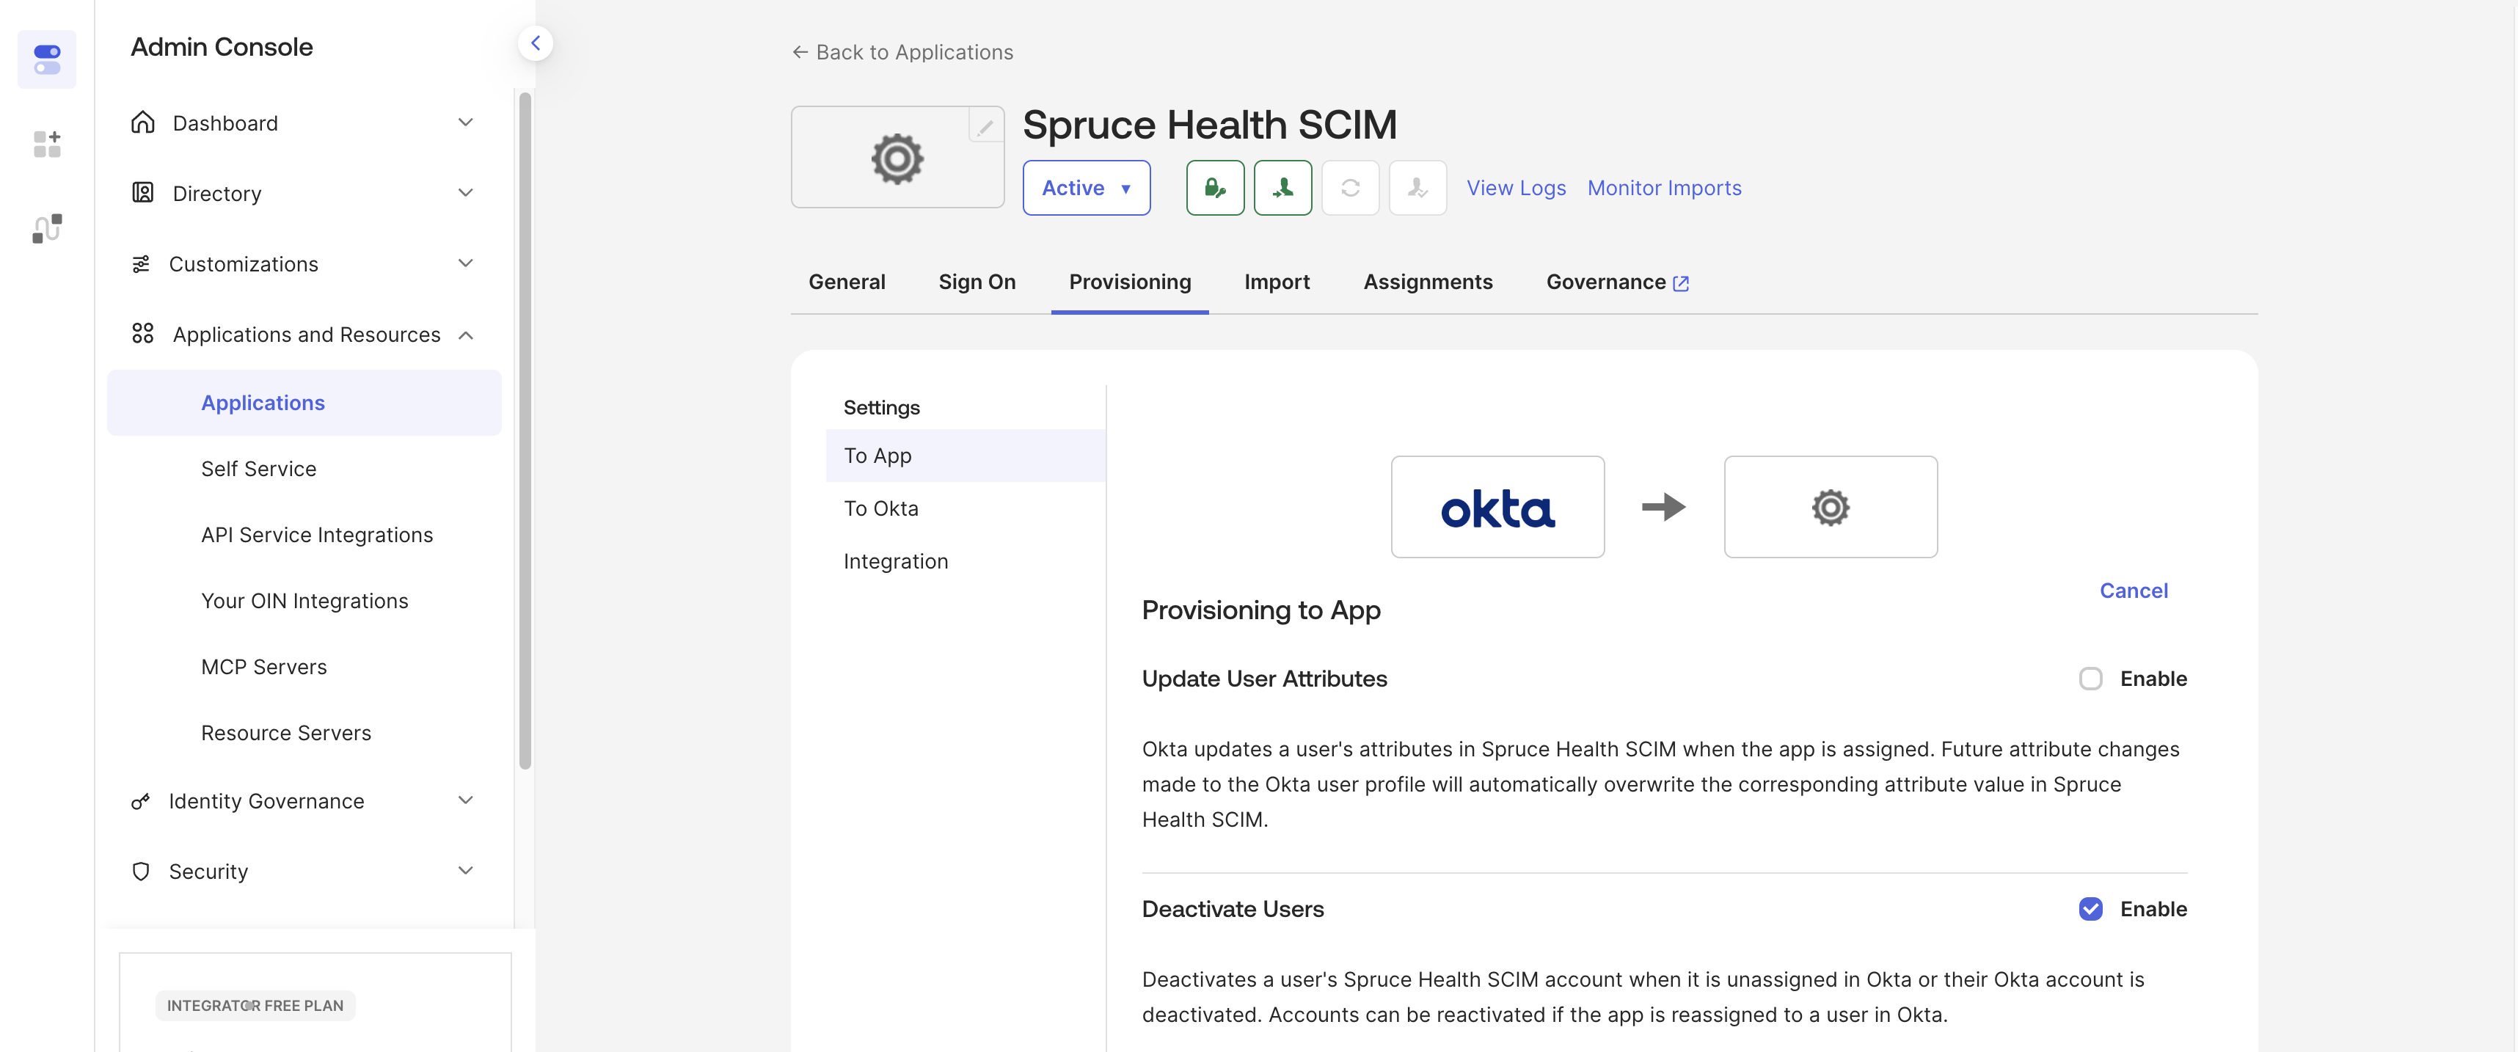Click the Admin Console toggle icon in the rail
Image resolution: width=2518 pixels, height=1052 pixels.
point(47,59)
